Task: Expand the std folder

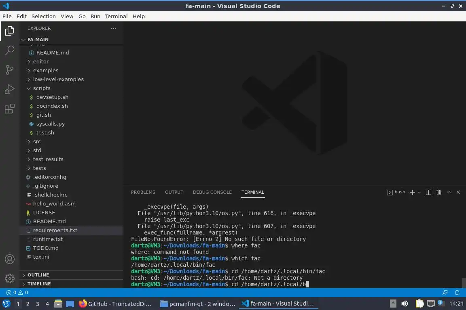Action: coord(71,151)
